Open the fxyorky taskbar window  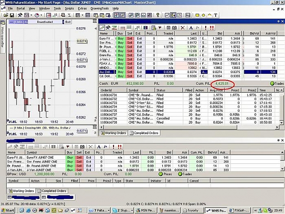click(x=192, y=210)
